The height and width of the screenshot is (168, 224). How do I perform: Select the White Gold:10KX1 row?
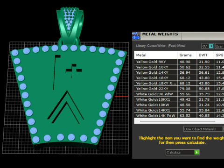click(179, 99)
